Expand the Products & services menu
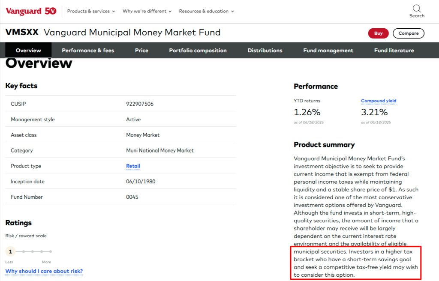 point(91,11)
